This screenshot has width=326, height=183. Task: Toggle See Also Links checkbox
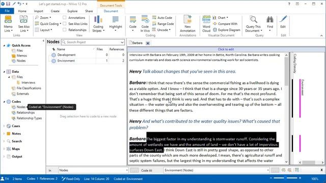65,24
